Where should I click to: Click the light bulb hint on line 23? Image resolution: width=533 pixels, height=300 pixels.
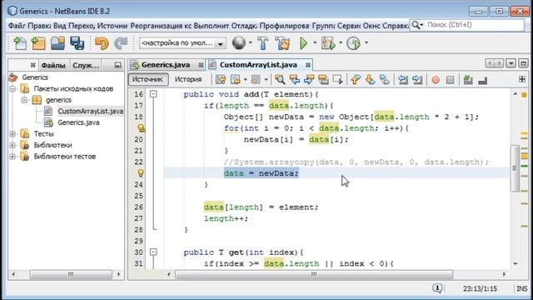point(141,173)
